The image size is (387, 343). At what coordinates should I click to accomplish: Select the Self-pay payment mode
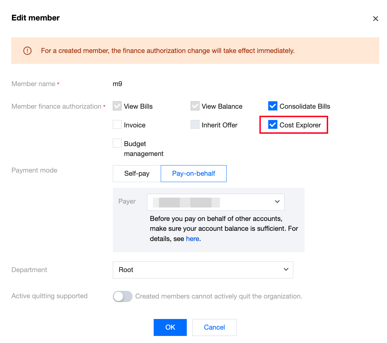coord(137,174)
